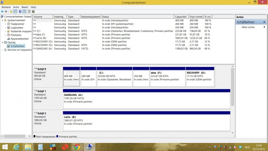
Task: Click the Refresh toolbar icon
Action: click(29, 11)
